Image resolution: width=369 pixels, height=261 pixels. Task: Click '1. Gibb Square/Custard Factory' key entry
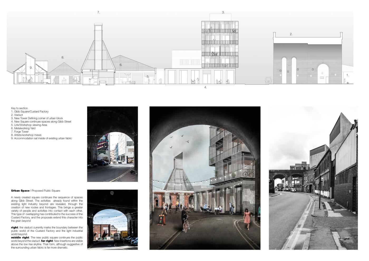[x=30, y=112]
